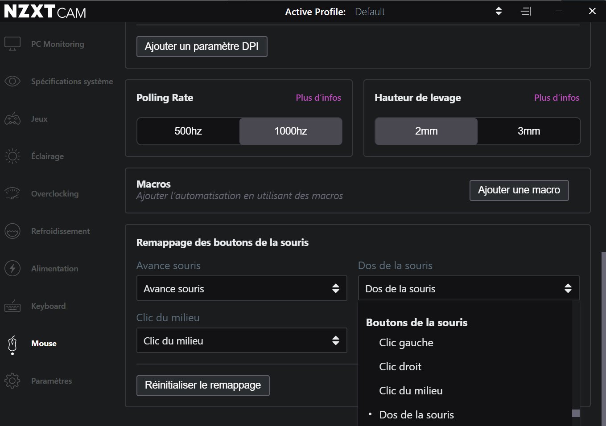Viewport: 606px width, 426px height.
Task: Open Plus d'infos for Polling Rate
Action: click(318, 98)
